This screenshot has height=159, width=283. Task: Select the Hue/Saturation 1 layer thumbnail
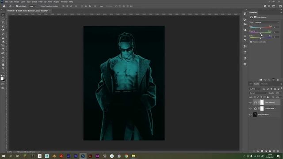click(255, 114)
